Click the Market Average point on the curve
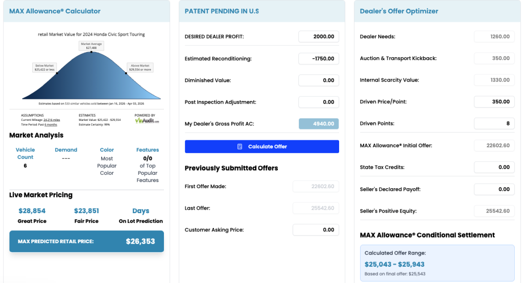 coord(91,52)
